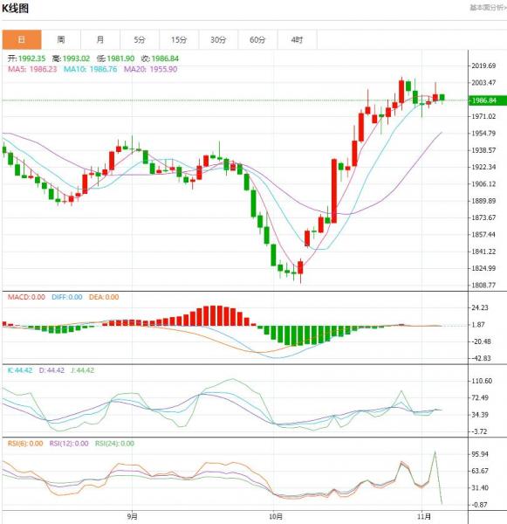This screenshot has width=507, height=524.
Task: Click the K value label in KDJ panel
Action: click(20, 370)
